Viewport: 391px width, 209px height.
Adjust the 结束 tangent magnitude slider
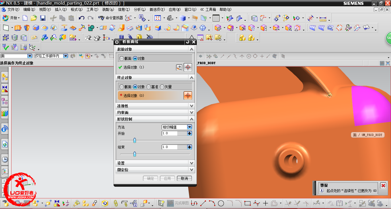[x=135, y=154]
